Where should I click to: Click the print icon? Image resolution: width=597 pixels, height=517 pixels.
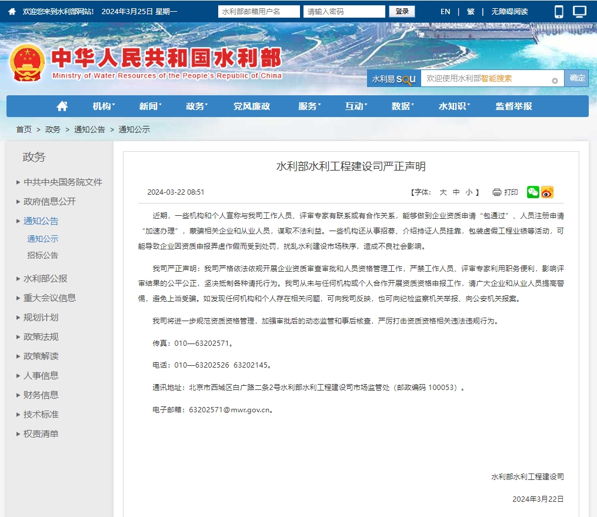[497, 192]
